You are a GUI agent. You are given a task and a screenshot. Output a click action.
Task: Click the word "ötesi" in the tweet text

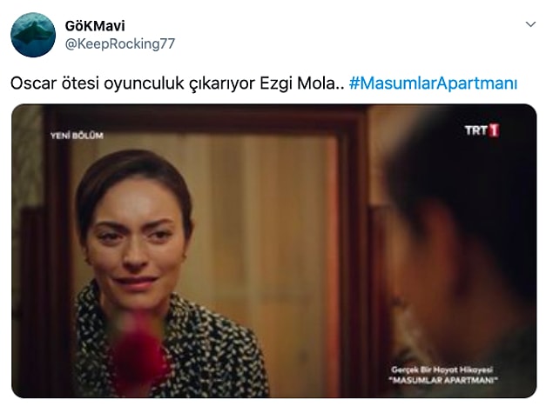pyautogui.click(x=80, y=83)
